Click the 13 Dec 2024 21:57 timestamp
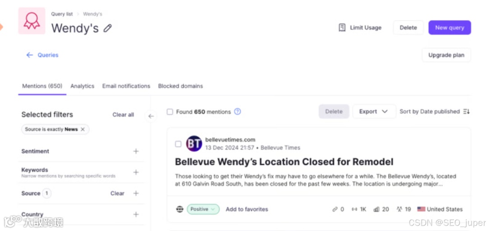Image resolution: width=487 pixels, height=231 pixels. pyautogui.click(x=230, y=148)
